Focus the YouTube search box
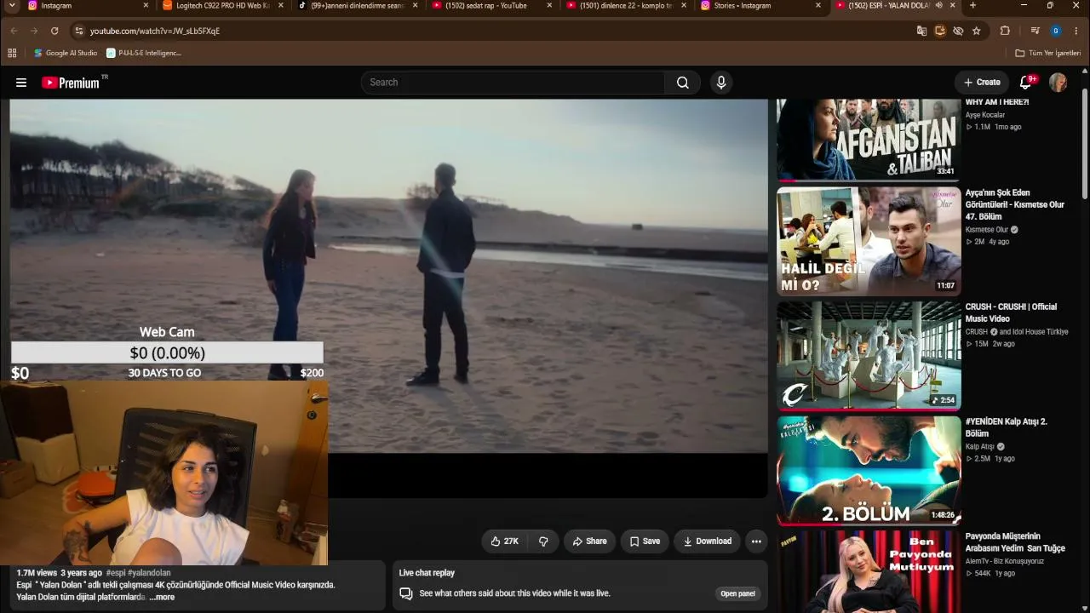This screenshot has height=613, width=1090. tap(513, 83)
